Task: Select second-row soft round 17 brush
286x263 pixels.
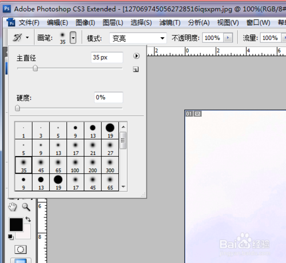Action: coord(76,148)
